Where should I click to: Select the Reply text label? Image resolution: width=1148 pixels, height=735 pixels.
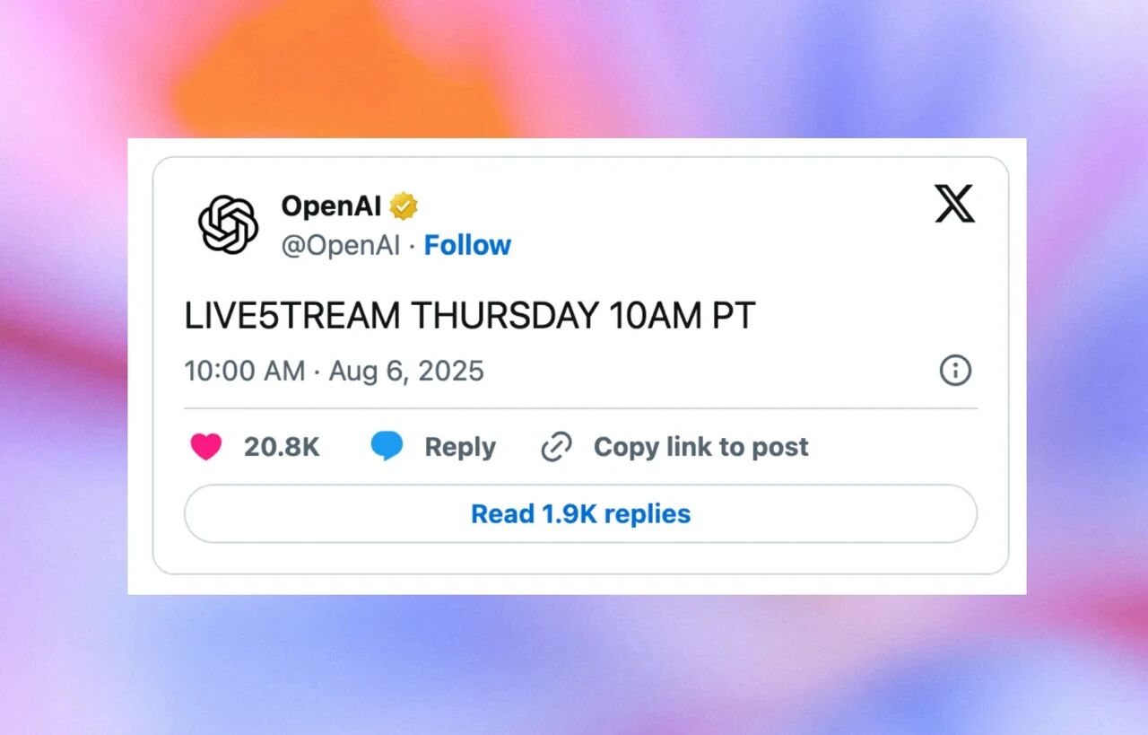[460, 447]
